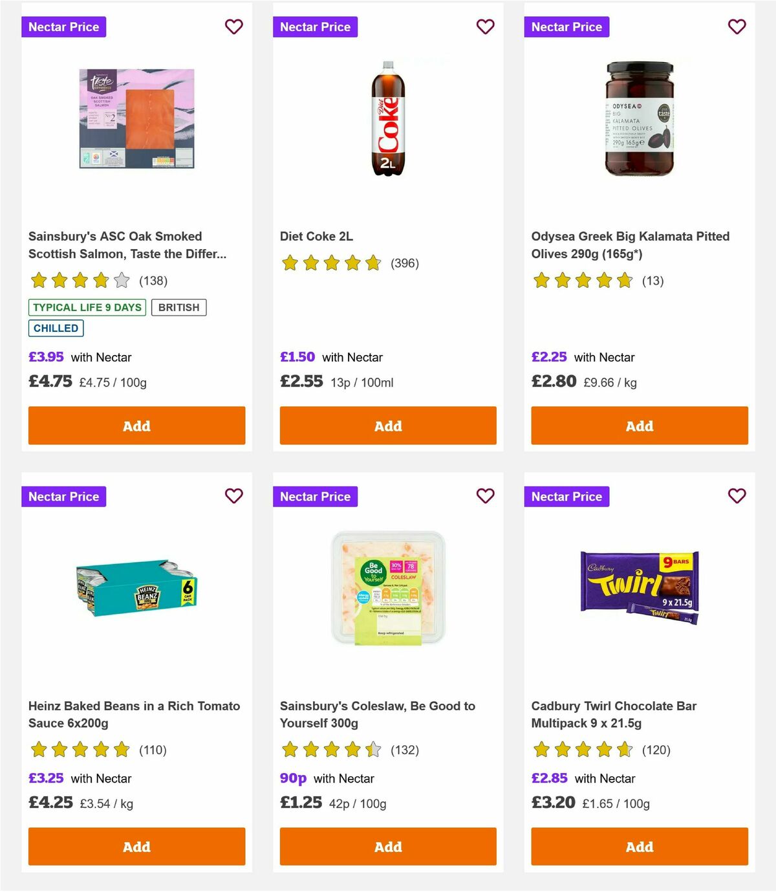Select the TYPICAL LIFE 9 DAYS tag
Image resolution: width=776 pixels, height=892 pixels.
(x=87, y=307)
